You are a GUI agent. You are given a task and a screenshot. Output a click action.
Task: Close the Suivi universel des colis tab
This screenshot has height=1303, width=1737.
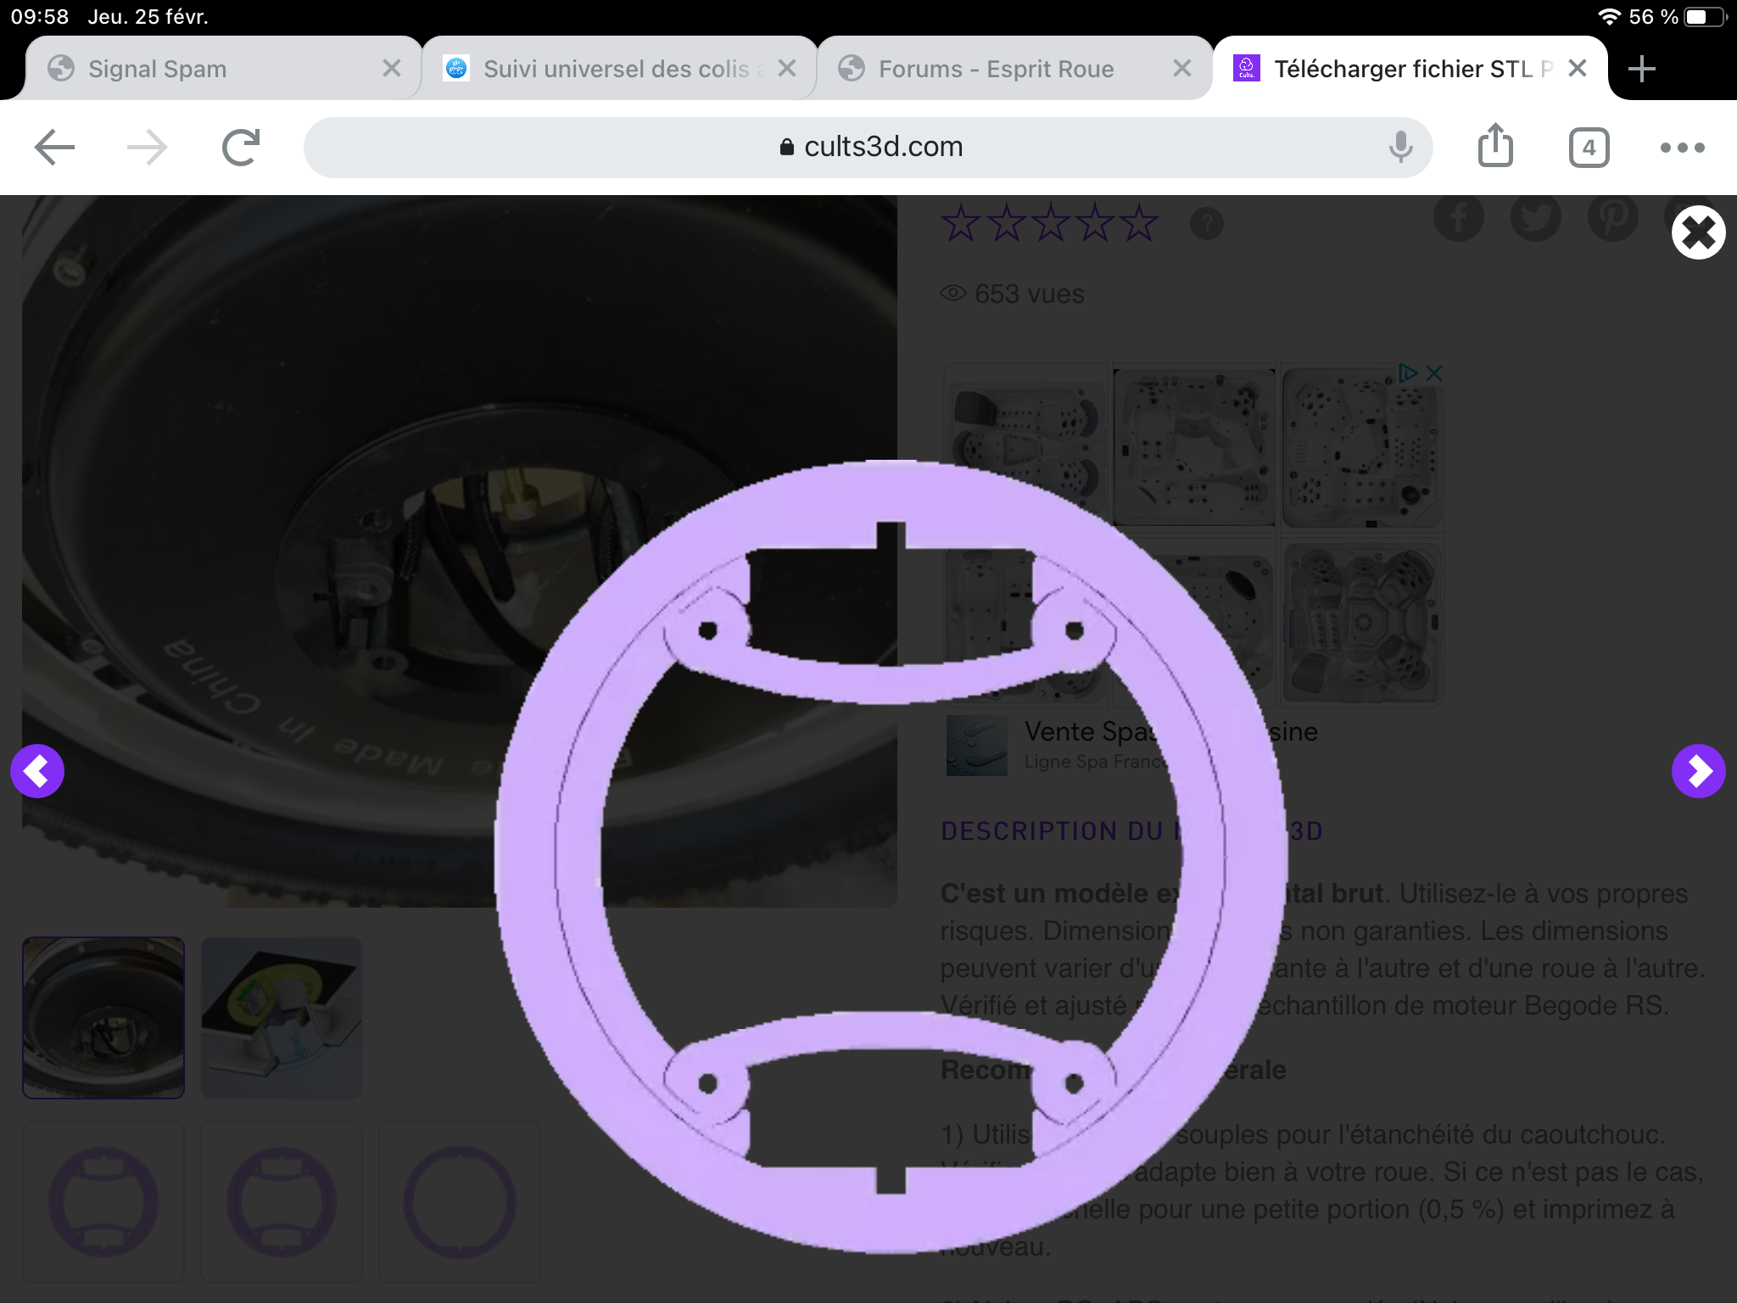(787, 68)
